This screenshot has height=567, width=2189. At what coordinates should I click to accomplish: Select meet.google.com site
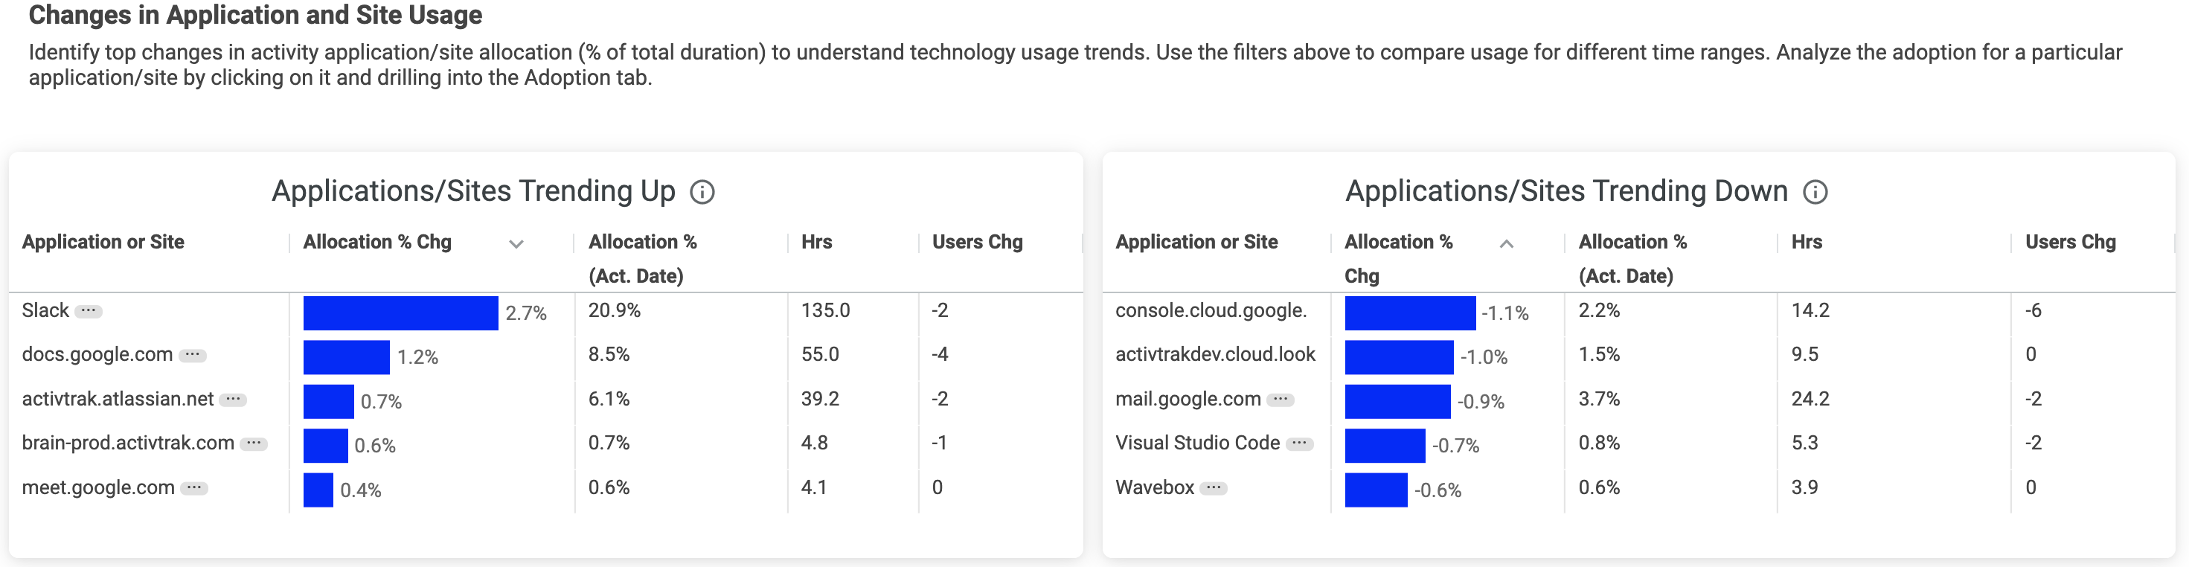click(x=97, y=487)
